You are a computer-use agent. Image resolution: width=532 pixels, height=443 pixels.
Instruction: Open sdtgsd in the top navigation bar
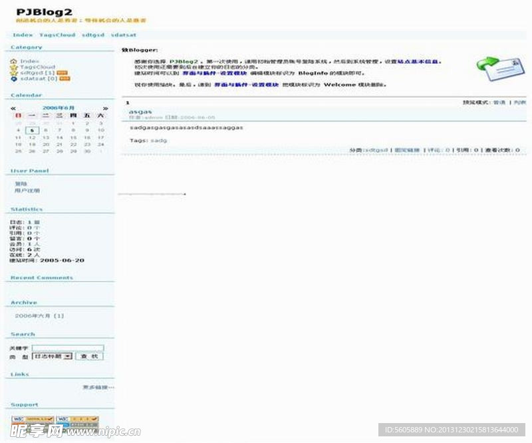point(93,35)
